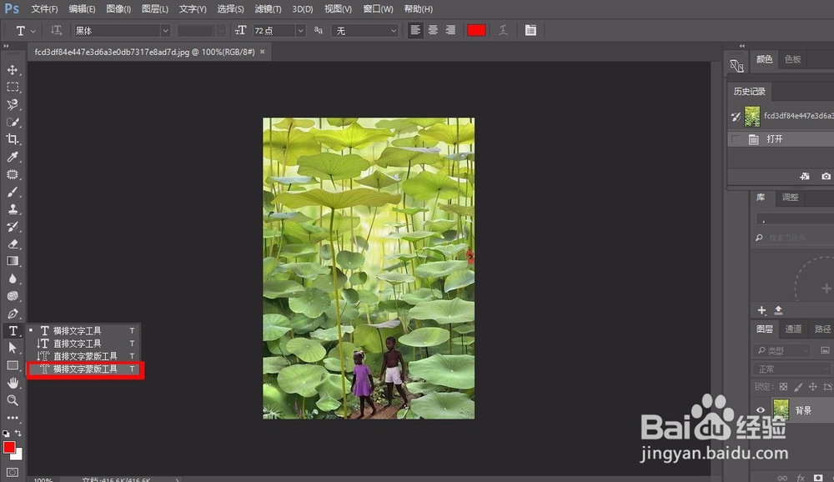
Task: Create new document from current history state
Action: (x=805, y=176)
